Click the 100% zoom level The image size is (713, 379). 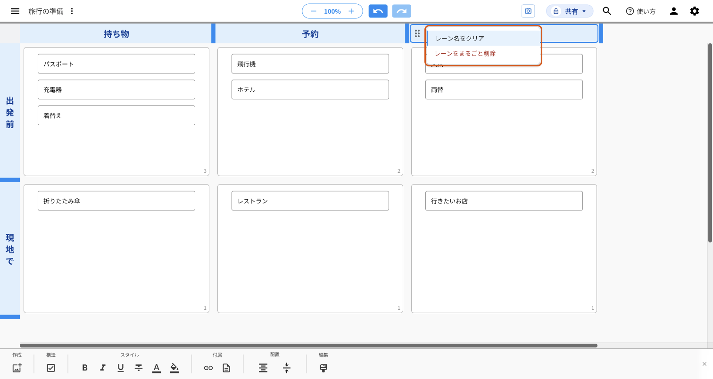[332, 11]
